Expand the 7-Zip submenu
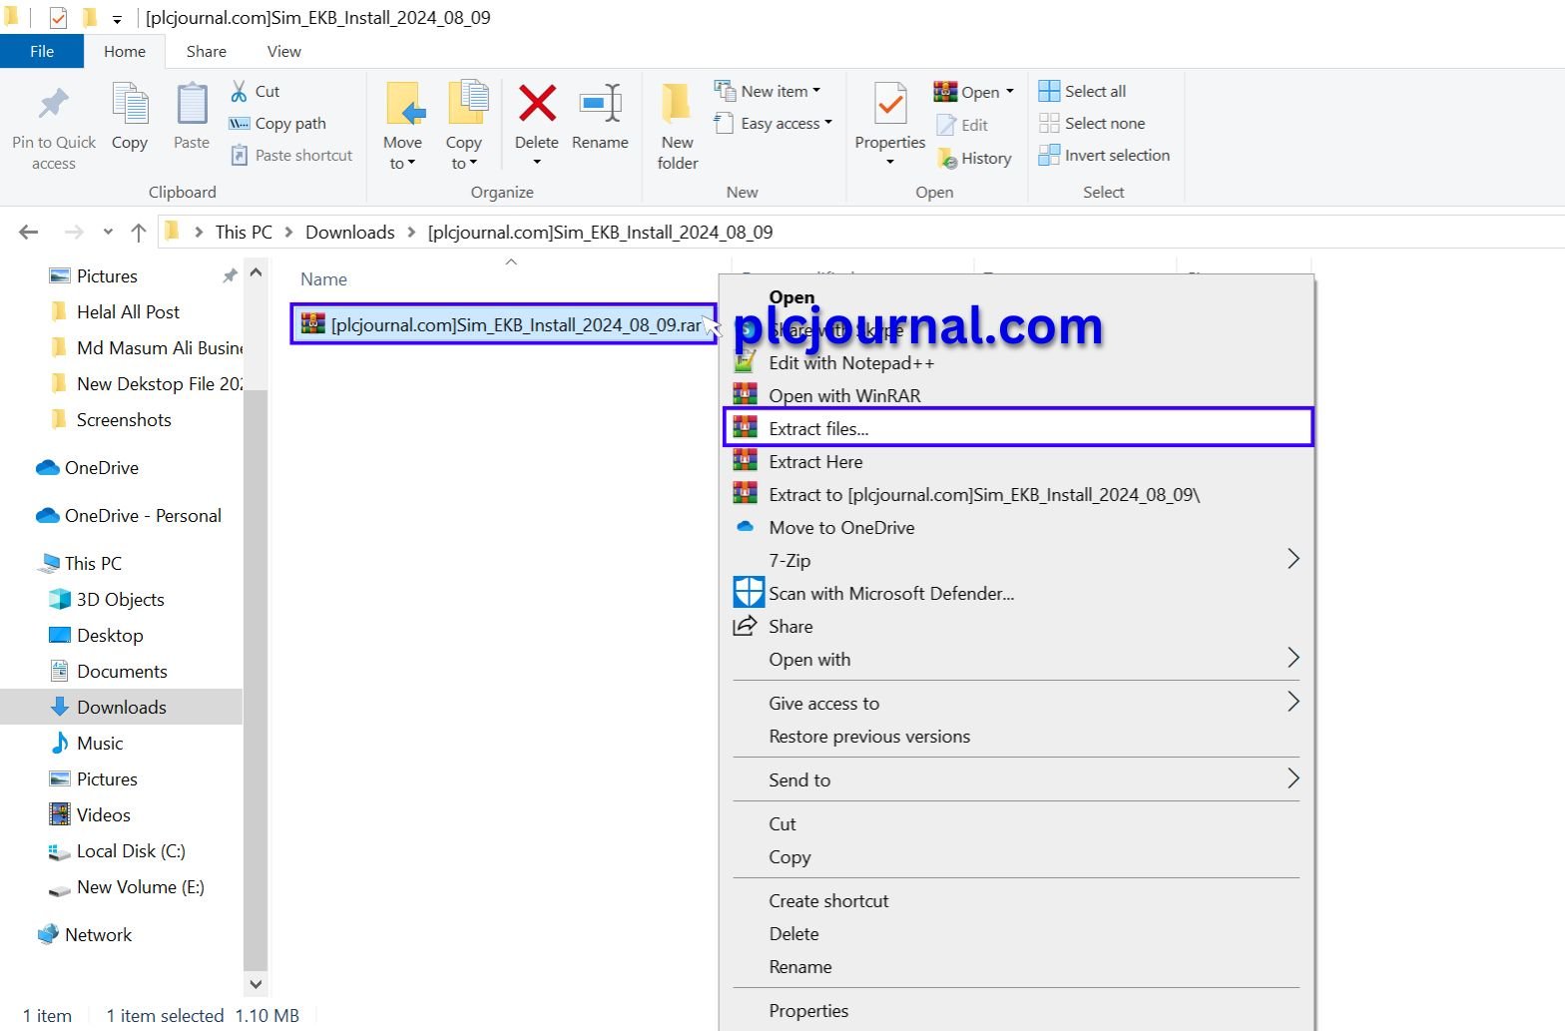 coord(1017,561)
